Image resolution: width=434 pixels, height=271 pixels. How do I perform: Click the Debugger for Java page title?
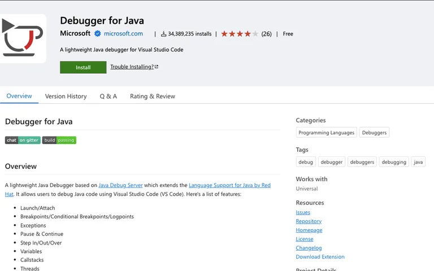pos(102,21)
